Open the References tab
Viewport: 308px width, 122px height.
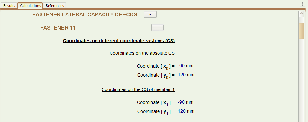(55, 6)
